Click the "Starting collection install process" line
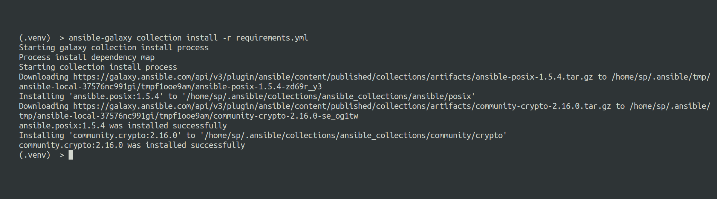The image size is (717, 199). [x=98, y=67]
